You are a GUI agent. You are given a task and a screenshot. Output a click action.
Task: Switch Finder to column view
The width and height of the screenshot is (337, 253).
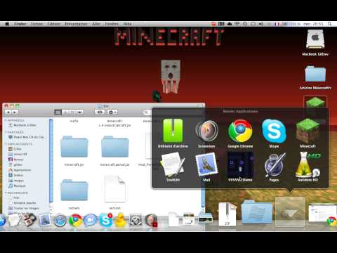72,112
